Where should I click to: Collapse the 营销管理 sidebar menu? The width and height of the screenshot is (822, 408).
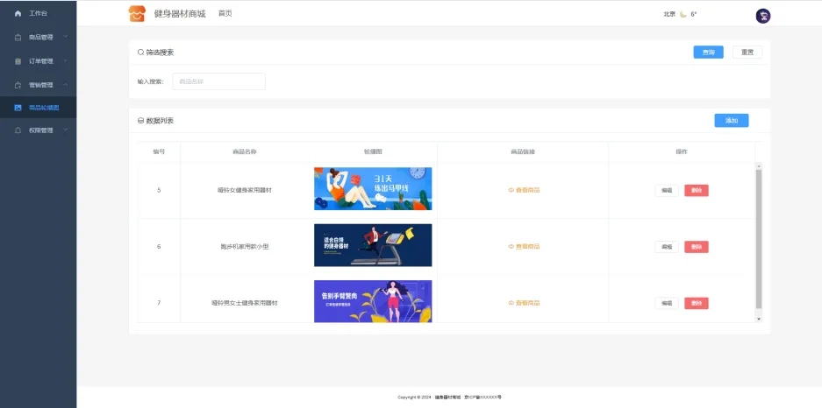click(65, 85)
